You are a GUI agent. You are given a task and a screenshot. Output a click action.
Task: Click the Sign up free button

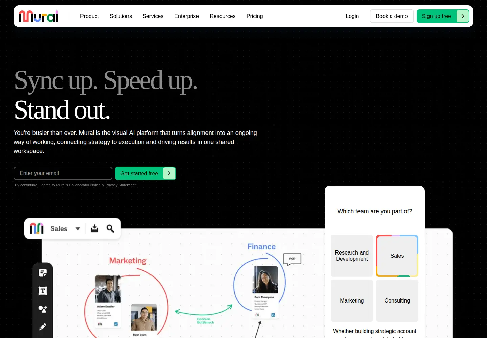[x=443, y=16]
